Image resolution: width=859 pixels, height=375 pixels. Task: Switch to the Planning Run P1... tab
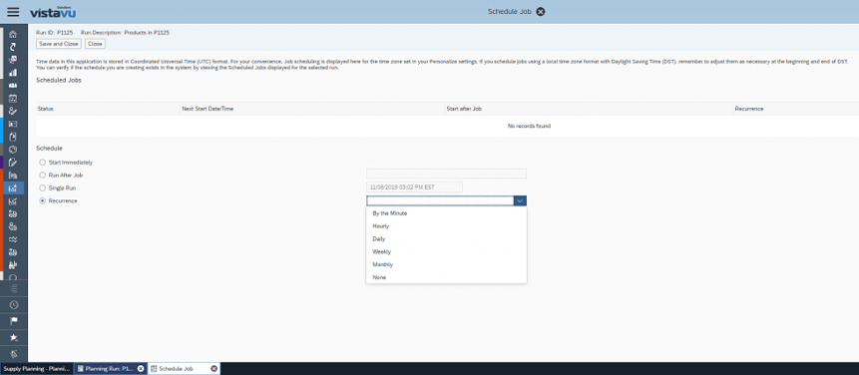click(x=110, y=369)
